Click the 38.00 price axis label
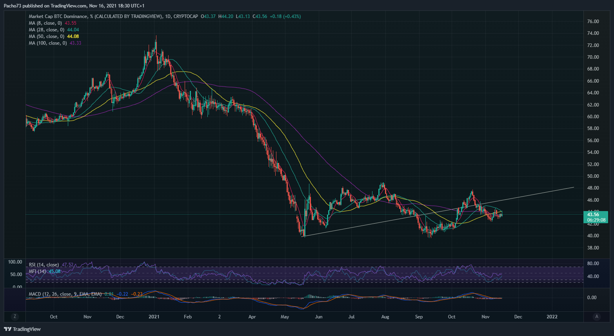The image size is (614, 336). point(593,248)
